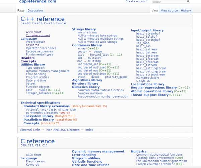Open Atomic operations library link
This screenshot has height=168, width=201.
coord(152,91)
